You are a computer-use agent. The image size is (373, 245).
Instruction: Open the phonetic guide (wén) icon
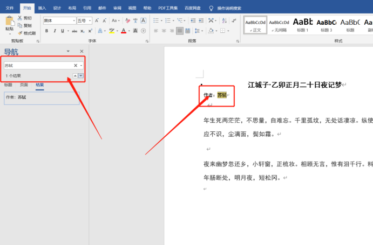point(135,20)
